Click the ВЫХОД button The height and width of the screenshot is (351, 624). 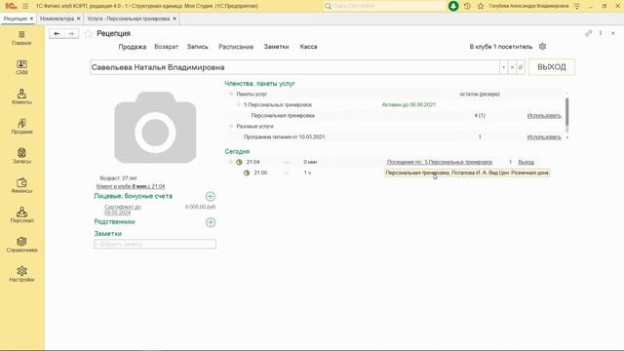552,67
